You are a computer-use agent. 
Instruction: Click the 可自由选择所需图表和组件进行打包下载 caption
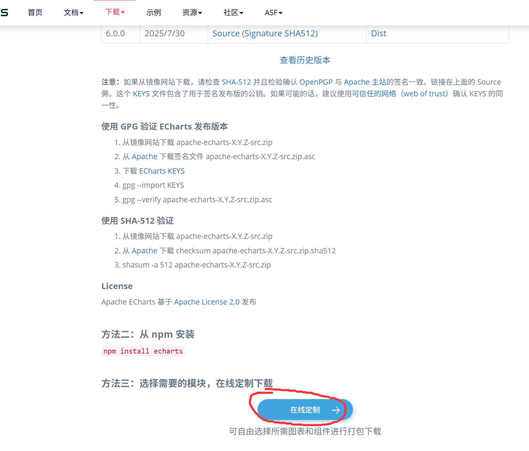click(x=305, y=432)
